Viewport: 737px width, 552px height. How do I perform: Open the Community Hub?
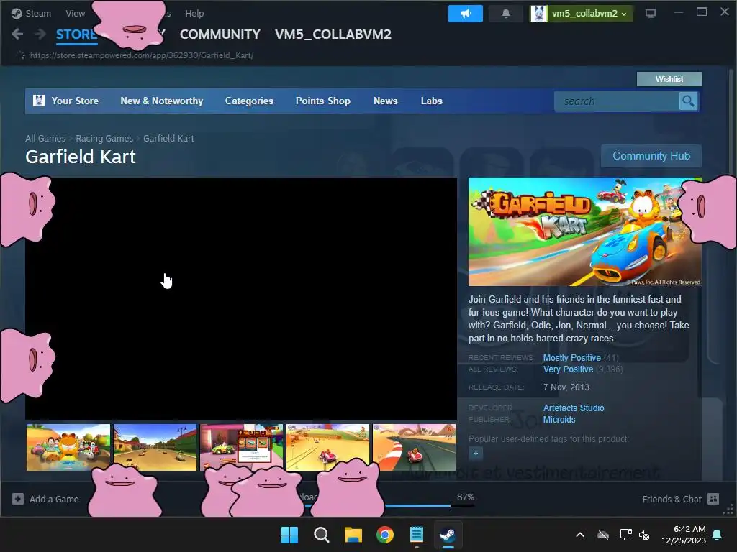[651, 156]
